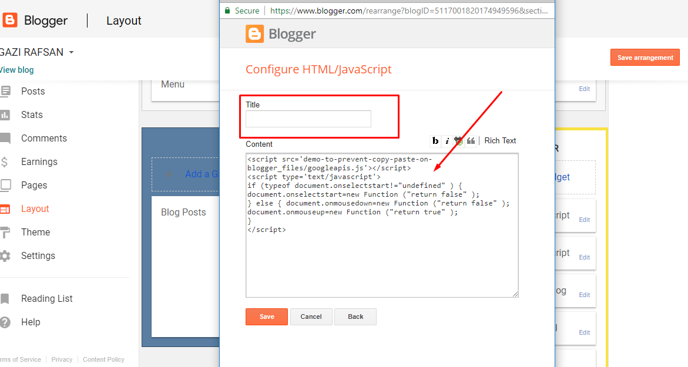The width and height of the screenshot is (688, 367).
Task: Expand the GAZI RAFSAN blog dropdown
Action: (x=72, y=52)
